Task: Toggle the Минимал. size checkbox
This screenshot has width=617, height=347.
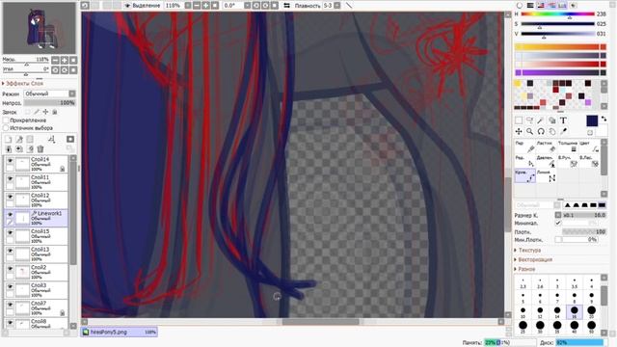Action: point(558,223)
